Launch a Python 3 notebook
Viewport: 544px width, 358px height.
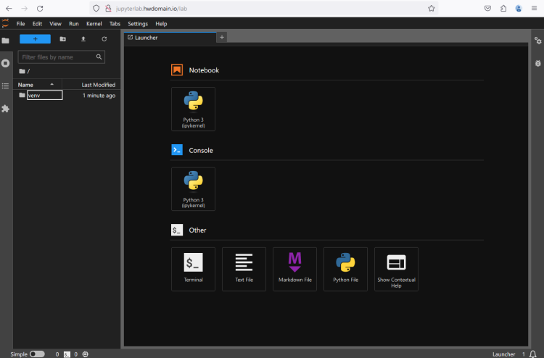point(193,109)
